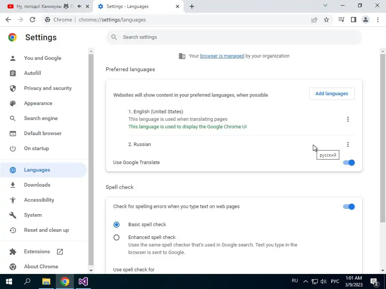Open the profile avatar icon
This screenshot has height=289, width=386.
[366, 20]
